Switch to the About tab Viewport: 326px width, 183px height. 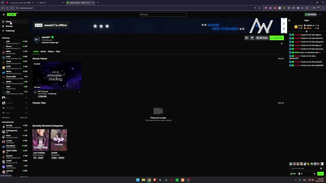tap(43, 52)
